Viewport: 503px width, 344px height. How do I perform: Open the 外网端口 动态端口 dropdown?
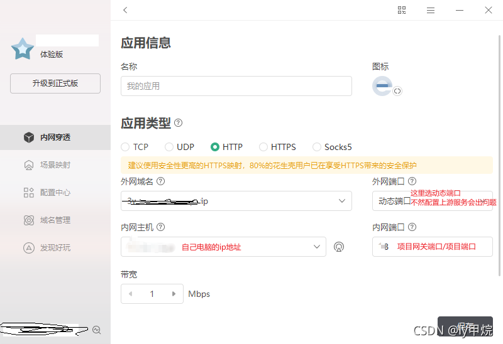click(x=432, y=201)
